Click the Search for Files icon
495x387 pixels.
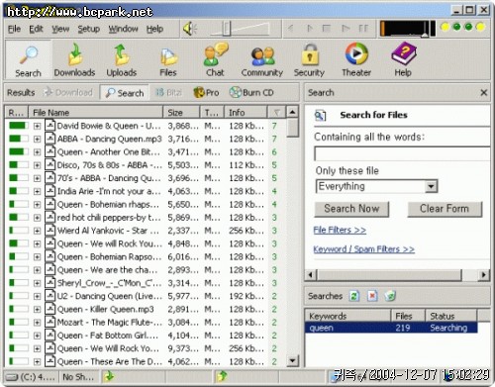320,115
